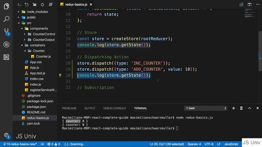Viewport: 262px width, 147px height.
Task: Click the New Folder icon in explorer header
Action: pyautogui.click(x=34, y=4)
